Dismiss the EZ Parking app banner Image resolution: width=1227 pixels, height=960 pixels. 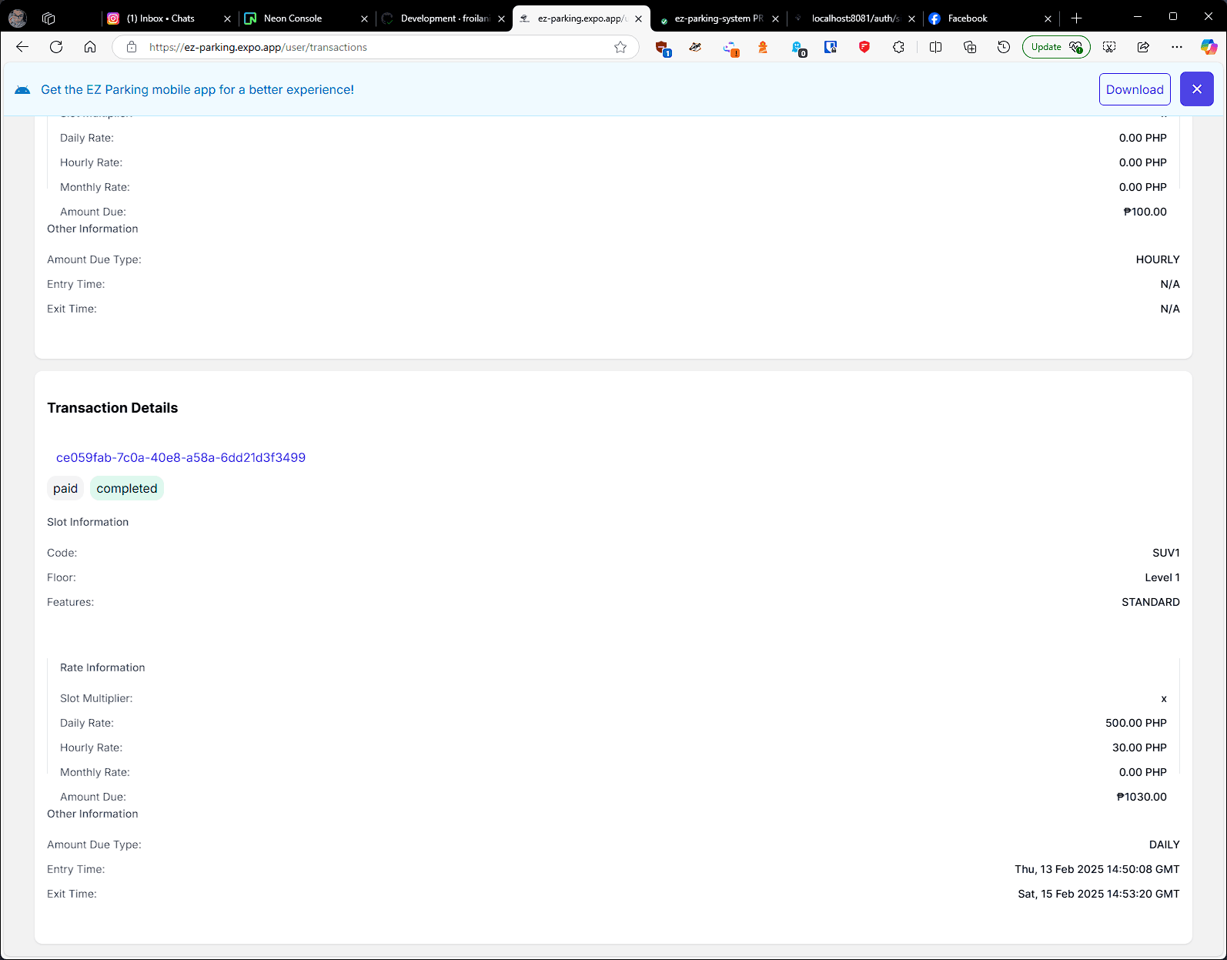(x=1196, y=89)
